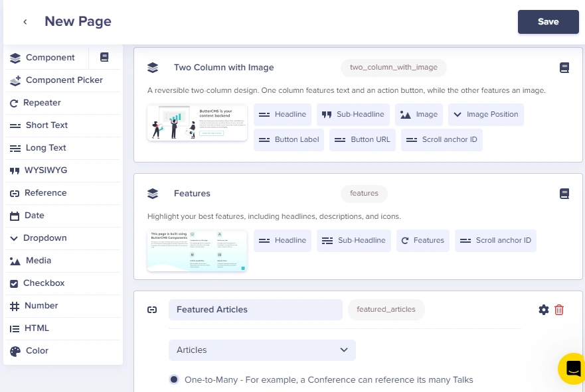
Task: Delete the Featured Articles field
Action: pos(559,310)
